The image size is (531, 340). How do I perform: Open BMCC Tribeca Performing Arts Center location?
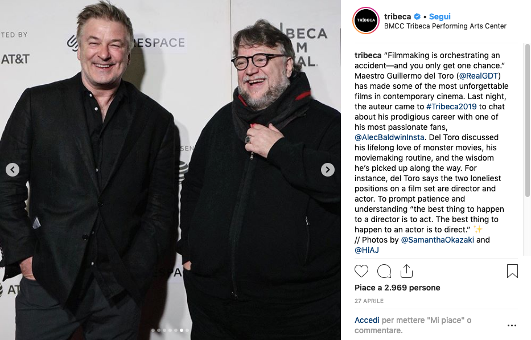(445, 26)
